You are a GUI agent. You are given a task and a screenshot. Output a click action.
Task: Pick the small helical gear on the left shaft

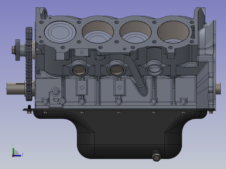pos(18,50)
